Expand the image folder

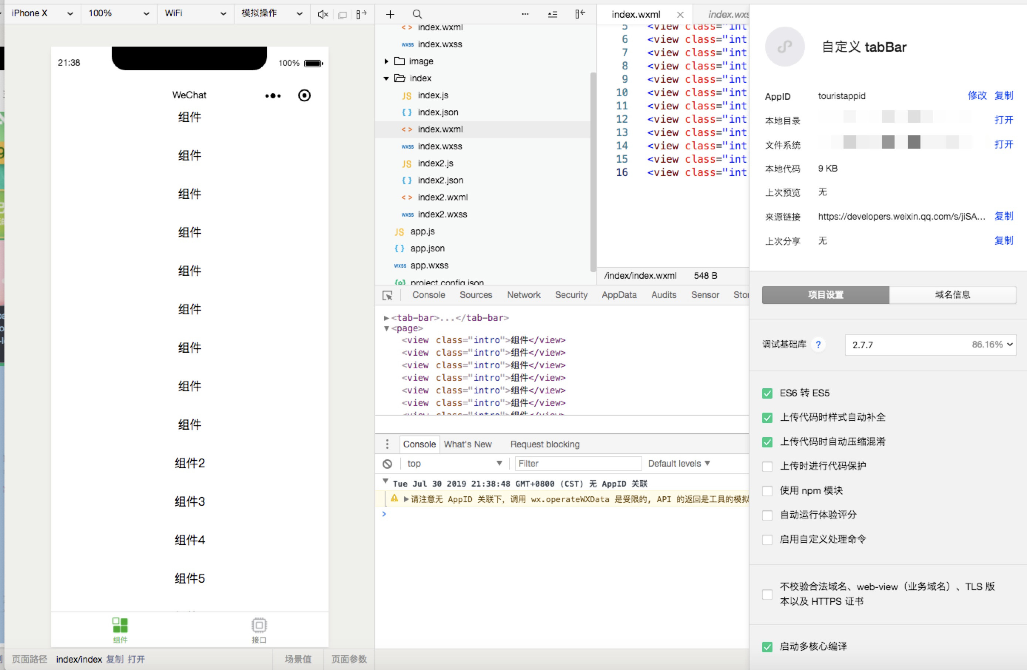(387, 61)
